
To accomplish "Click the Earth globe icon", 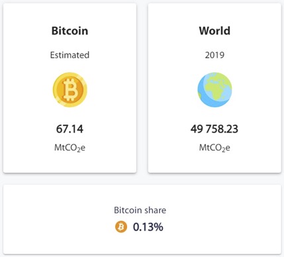I will (214, 89).
